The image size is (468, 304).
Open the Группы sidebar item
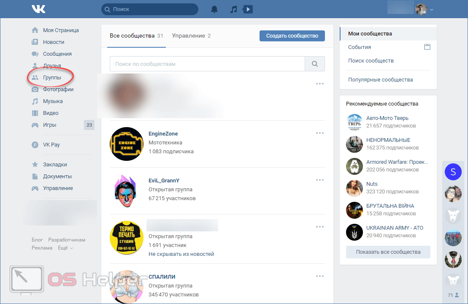click(x=51, y=78)
